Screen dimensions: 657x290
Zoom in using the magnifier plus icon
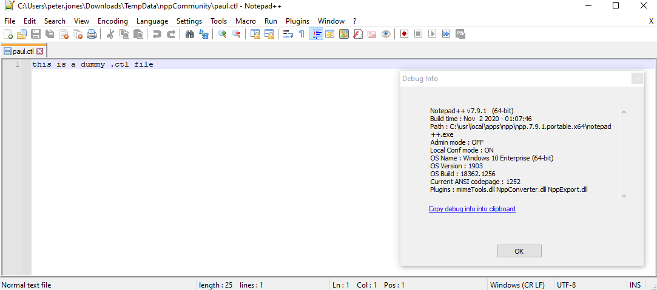tap(223, 35)
